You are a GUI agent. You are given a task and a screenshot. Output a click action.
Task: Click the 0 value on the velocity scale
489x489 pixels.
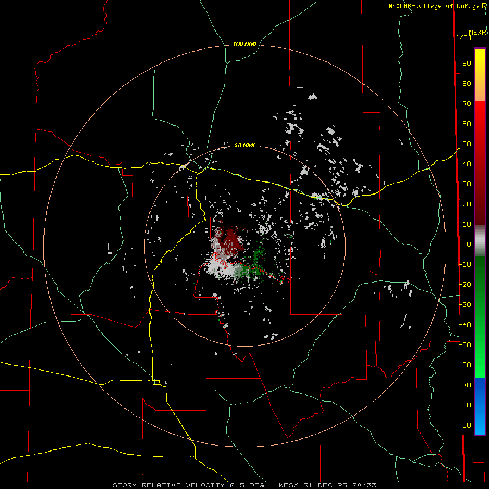469,244
